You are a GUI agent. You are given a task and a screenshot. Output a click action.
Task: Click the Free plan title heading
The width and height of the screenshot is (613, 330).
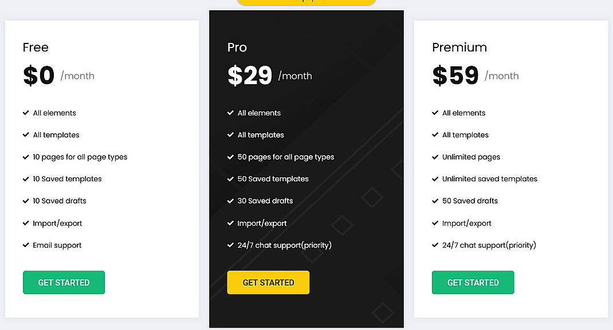point(36,47)
